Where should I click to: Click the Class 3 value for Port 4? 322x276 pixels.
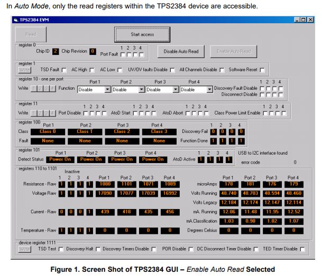[159, 131]
